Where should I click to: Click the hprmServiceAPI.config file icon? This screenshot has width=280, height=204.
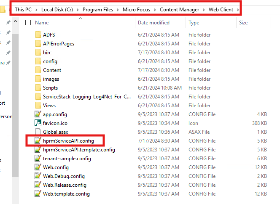pyautogui.click(x=38, y=140)
